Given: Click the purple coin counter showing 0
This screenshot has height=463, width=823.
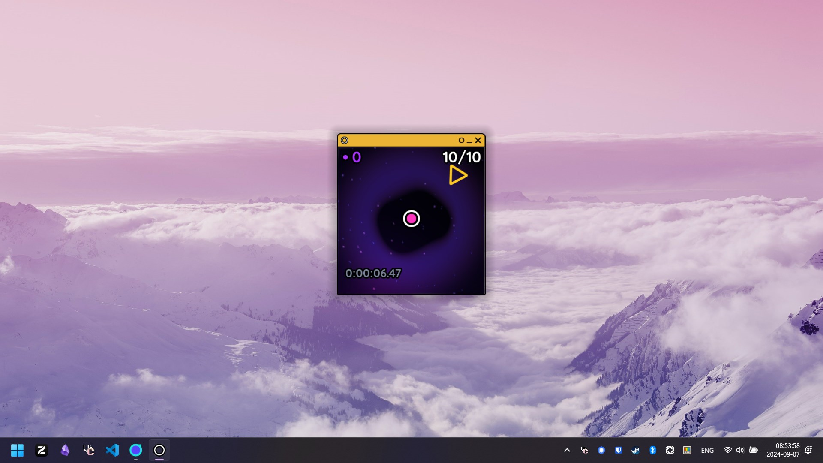Looking at the screenshot, I should (352, 157).
